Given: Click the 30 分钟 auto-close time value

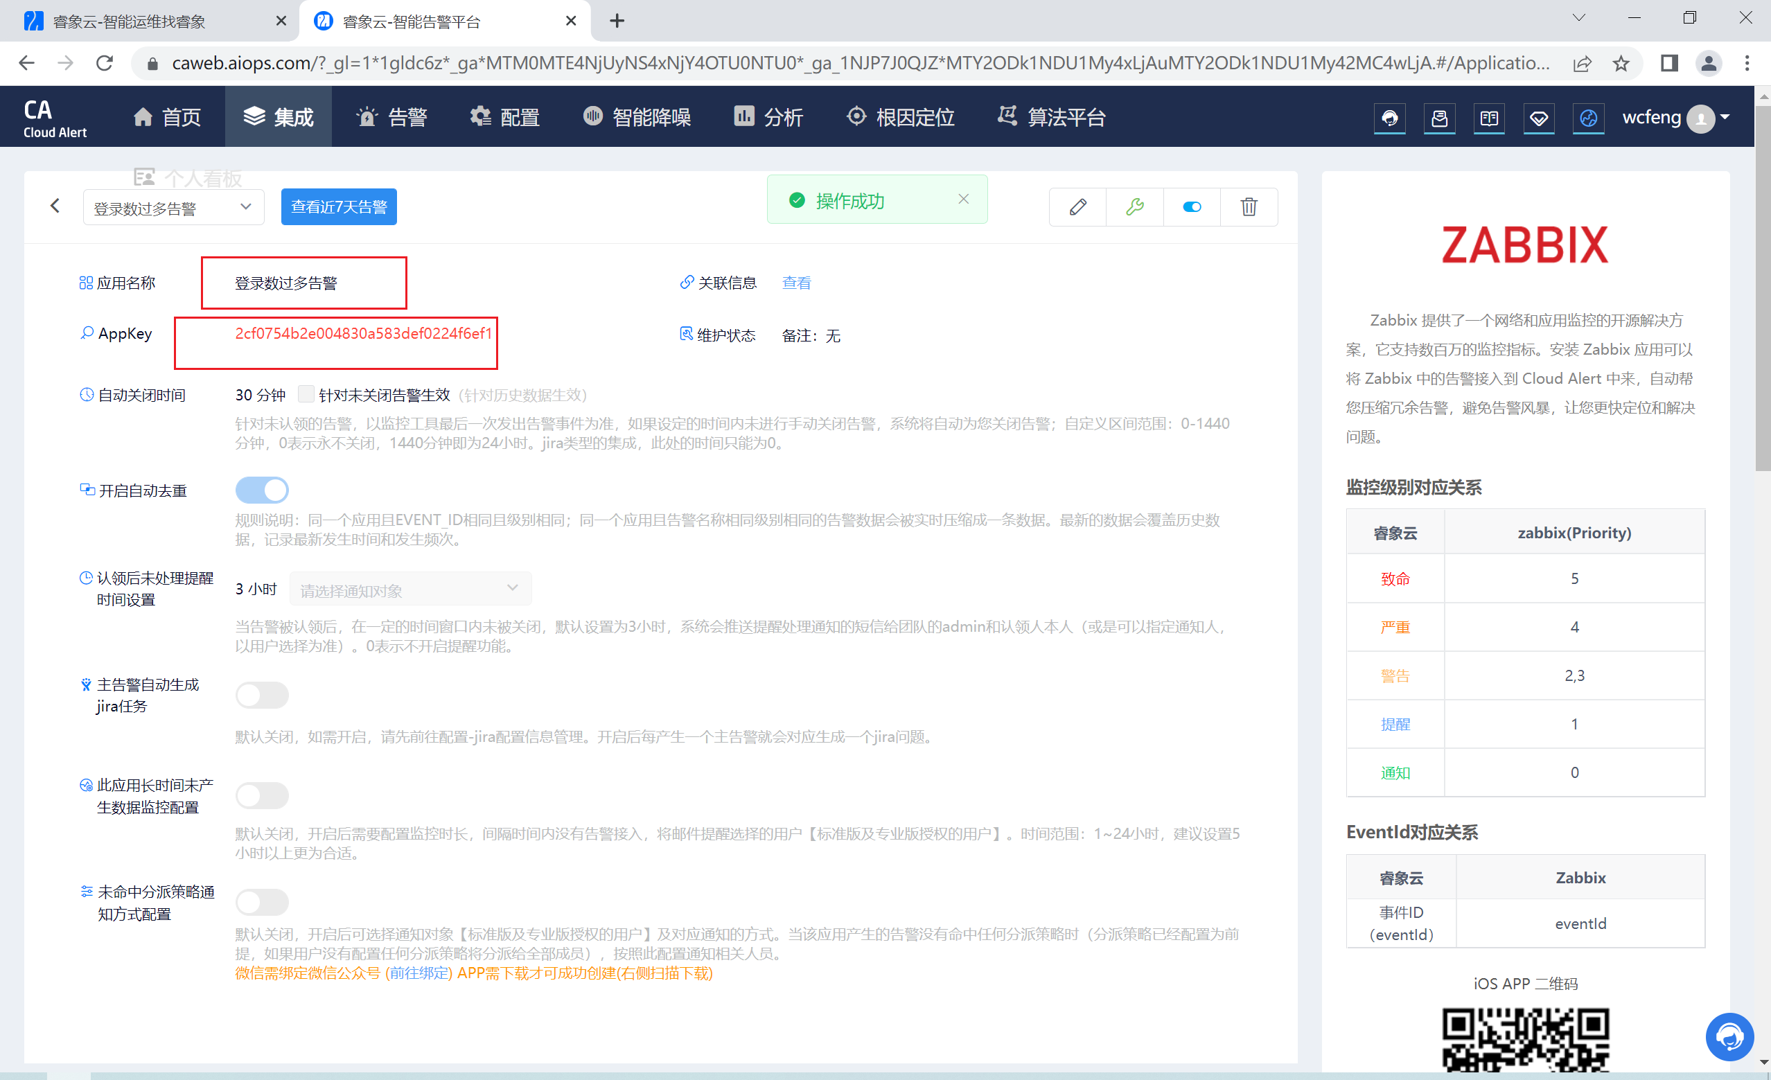Looking at the screenshot, I should click(261, 395).
